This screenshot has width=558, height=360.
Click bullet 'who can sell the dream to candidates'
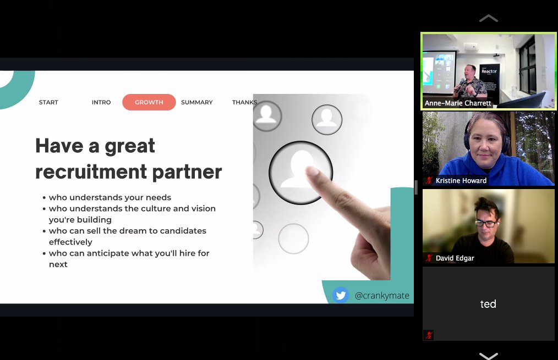(128, 231)
